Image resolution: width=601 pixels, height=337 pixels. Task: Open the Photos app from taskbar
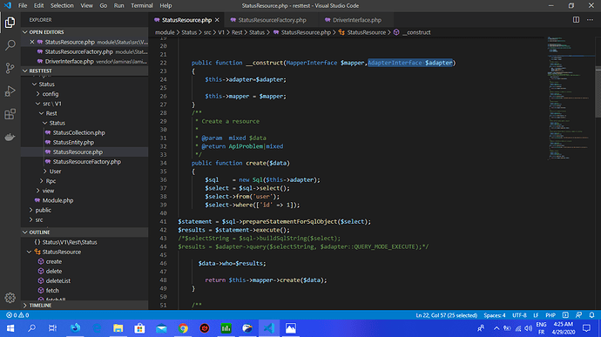tap(291, 328)
